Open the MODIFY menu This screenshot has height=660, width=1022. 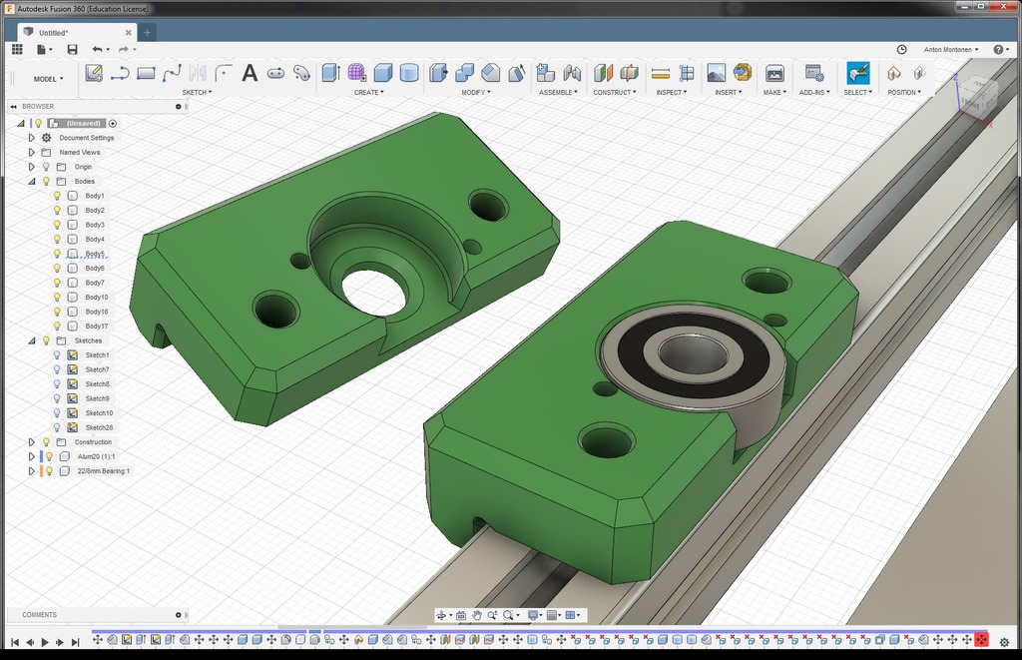pos(476,92)
